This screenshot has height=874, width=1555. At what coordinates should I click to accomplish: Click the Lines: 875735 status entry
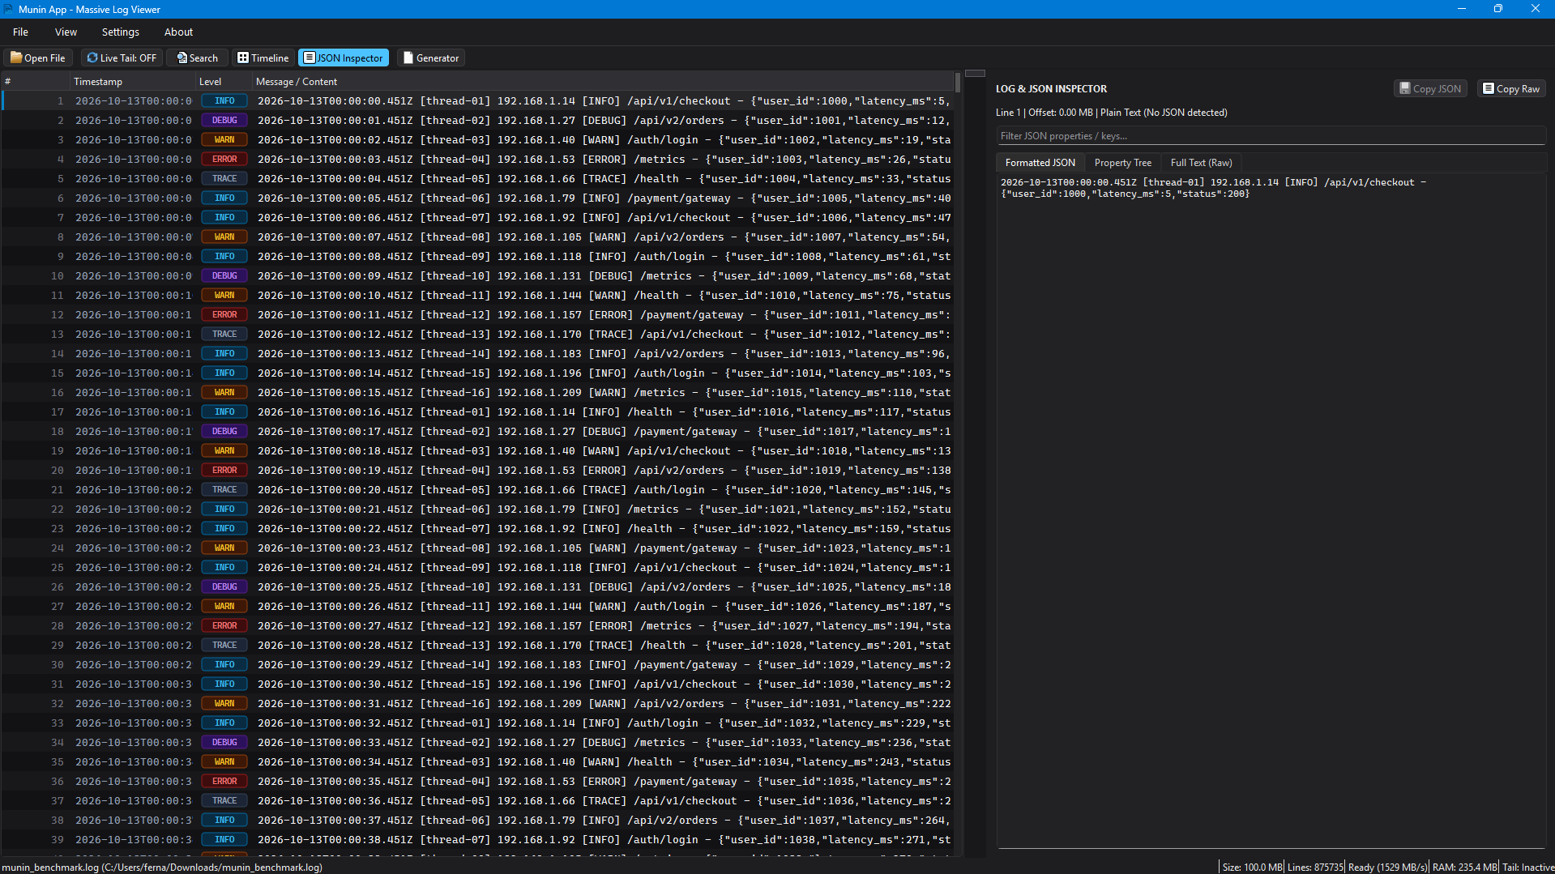[1315, 867]
